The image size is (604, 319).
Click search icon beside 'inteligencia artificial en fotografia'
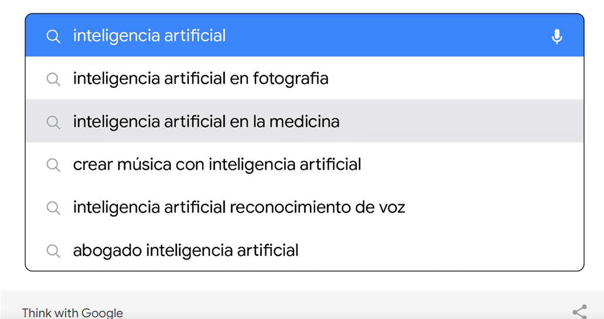tap(53, 79)
